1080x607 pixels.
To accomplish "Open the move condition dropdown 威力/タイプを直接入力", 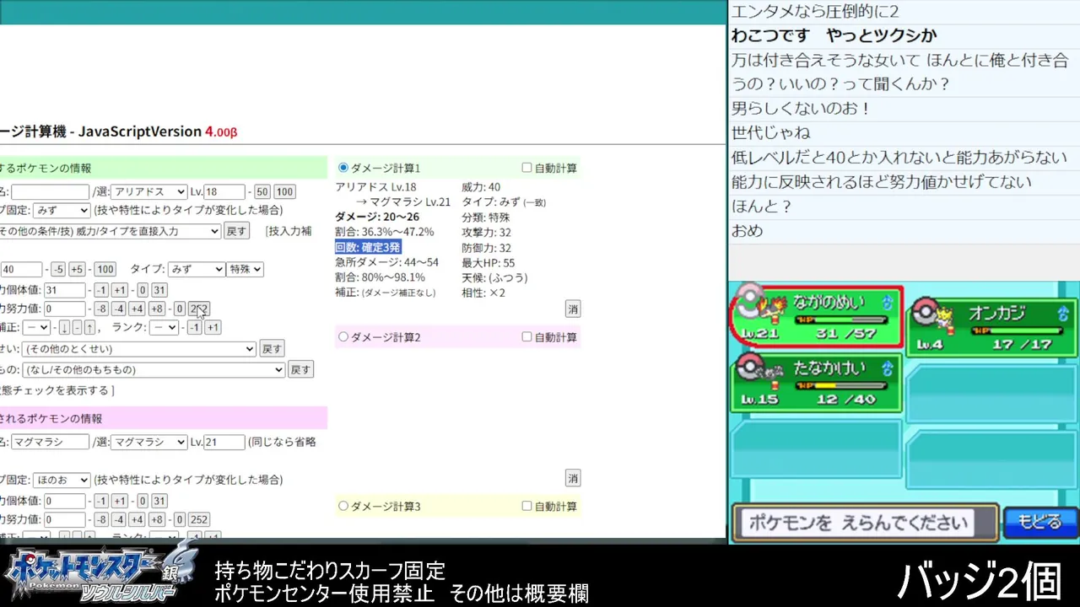I will (111, 231).
